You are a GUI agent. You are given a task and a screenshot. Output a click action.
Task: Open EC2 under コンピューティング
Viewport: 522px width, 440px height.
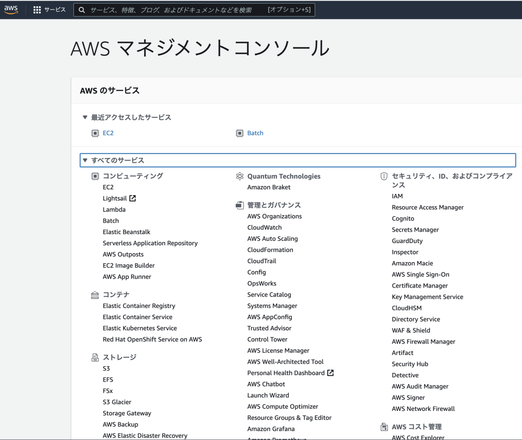[x=108, y=187]
